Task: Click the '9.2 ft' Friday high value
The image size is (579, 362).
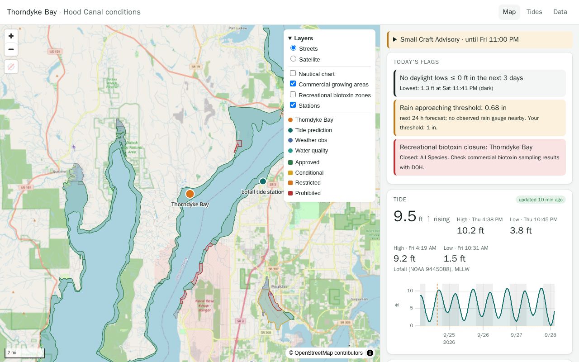Action: (x=404, y=258)
